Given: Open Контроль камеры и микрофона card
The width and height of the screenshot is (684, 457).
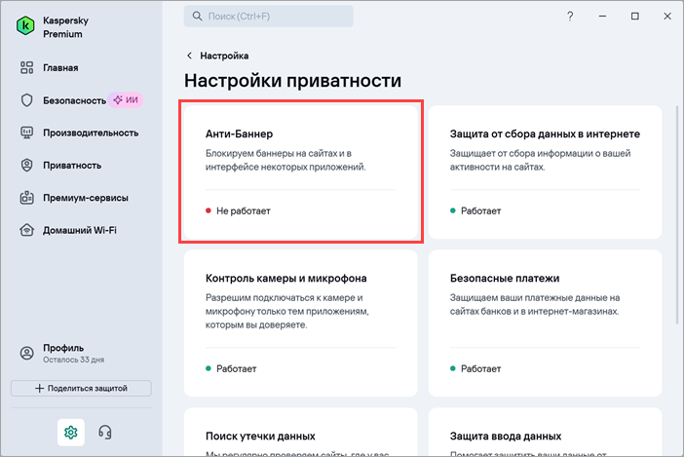Looking at the screenshot, I should tap(300, 324).
